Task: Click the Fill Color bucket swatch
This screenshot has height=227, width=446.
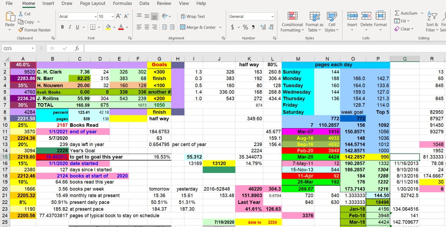Action: click(x=108, y=27)
